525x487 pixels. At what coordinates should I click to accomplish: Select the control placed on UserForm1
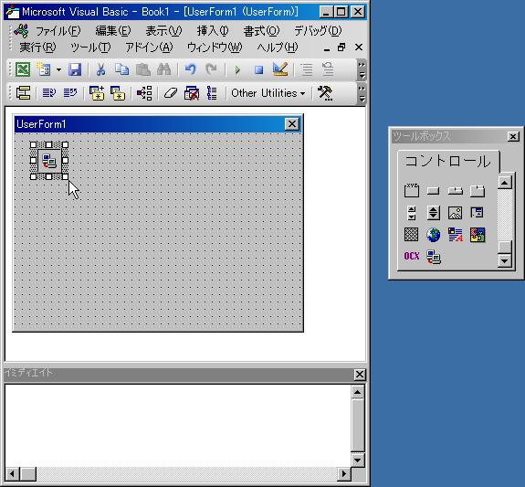coord(49,161)
